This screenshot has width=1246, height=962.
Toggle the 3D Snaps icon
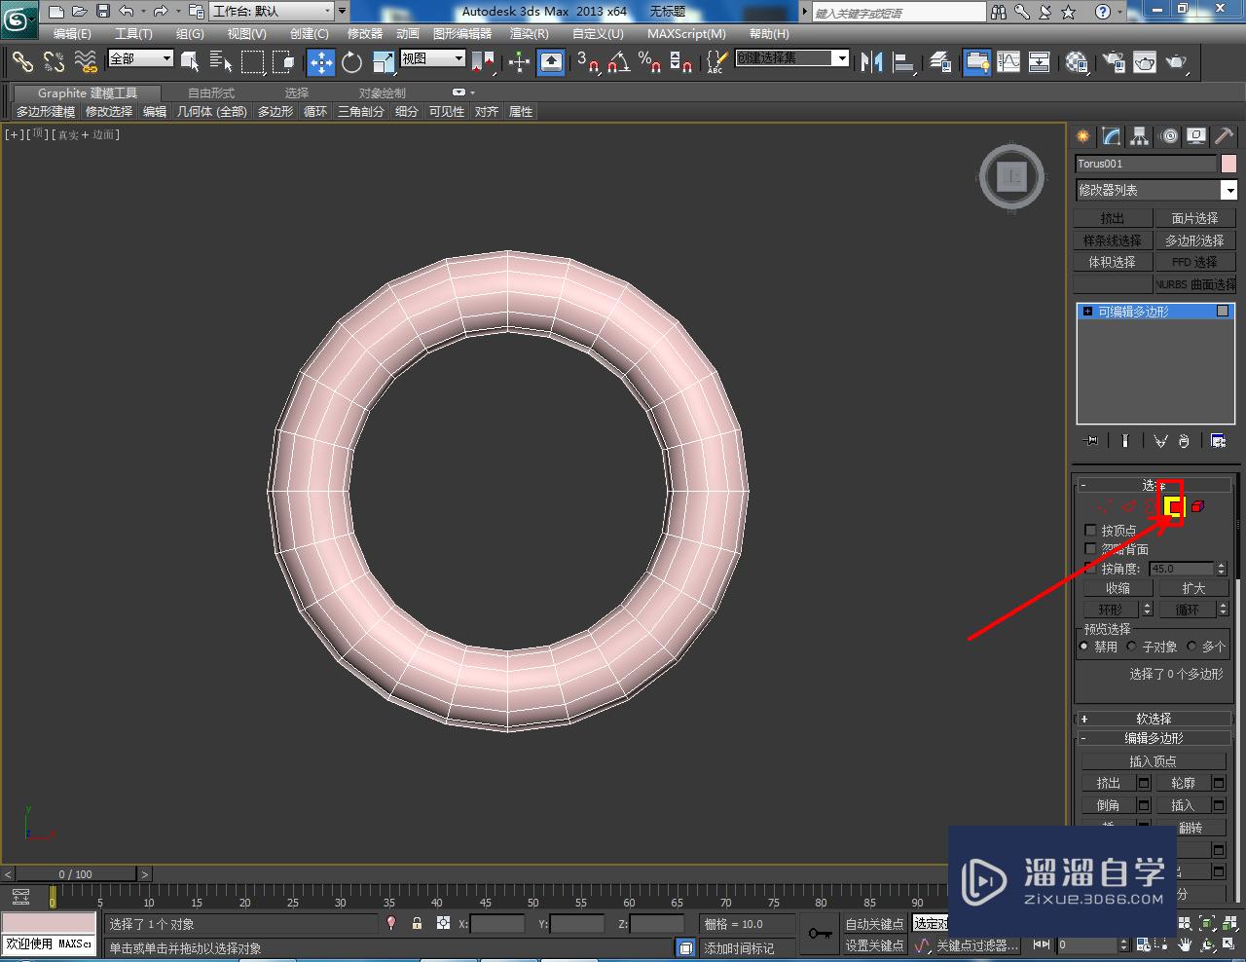(x=587, y=62)
